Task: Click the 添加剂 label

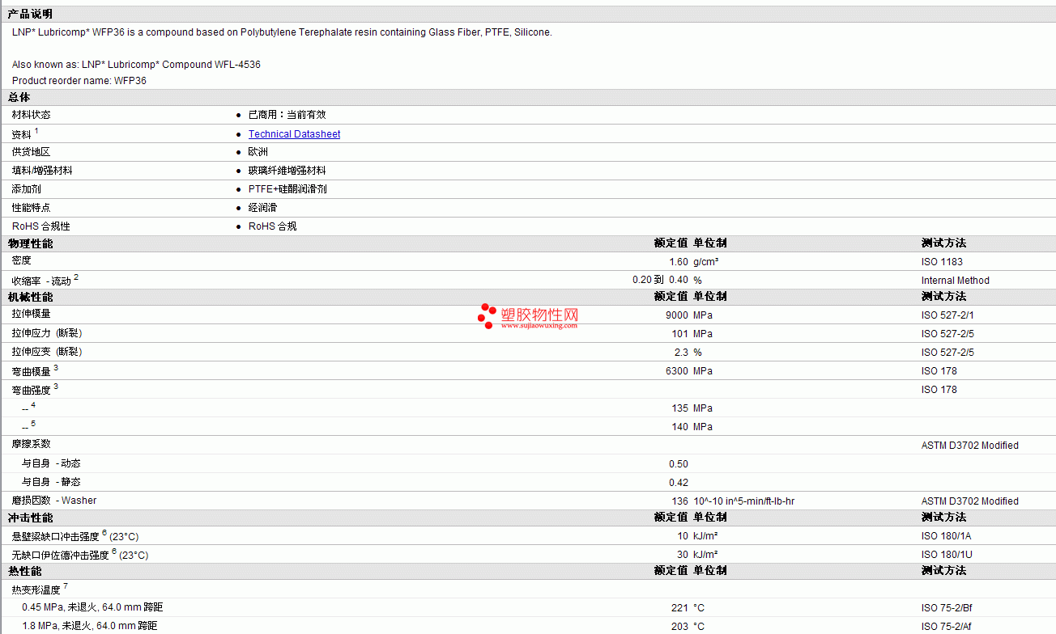Action: click(x=27, y=189)
